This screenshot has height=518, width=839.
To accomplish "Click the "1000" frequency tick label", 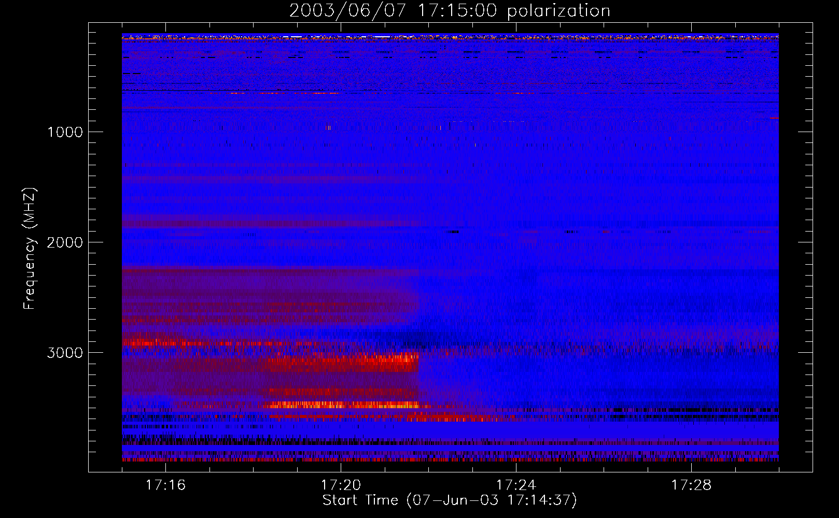I will tap(65, 132).
